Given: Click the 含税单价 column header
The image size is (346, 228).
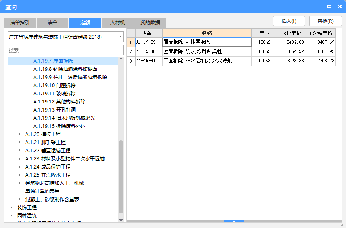Looking at the screenshot, I should pos(291,33).
